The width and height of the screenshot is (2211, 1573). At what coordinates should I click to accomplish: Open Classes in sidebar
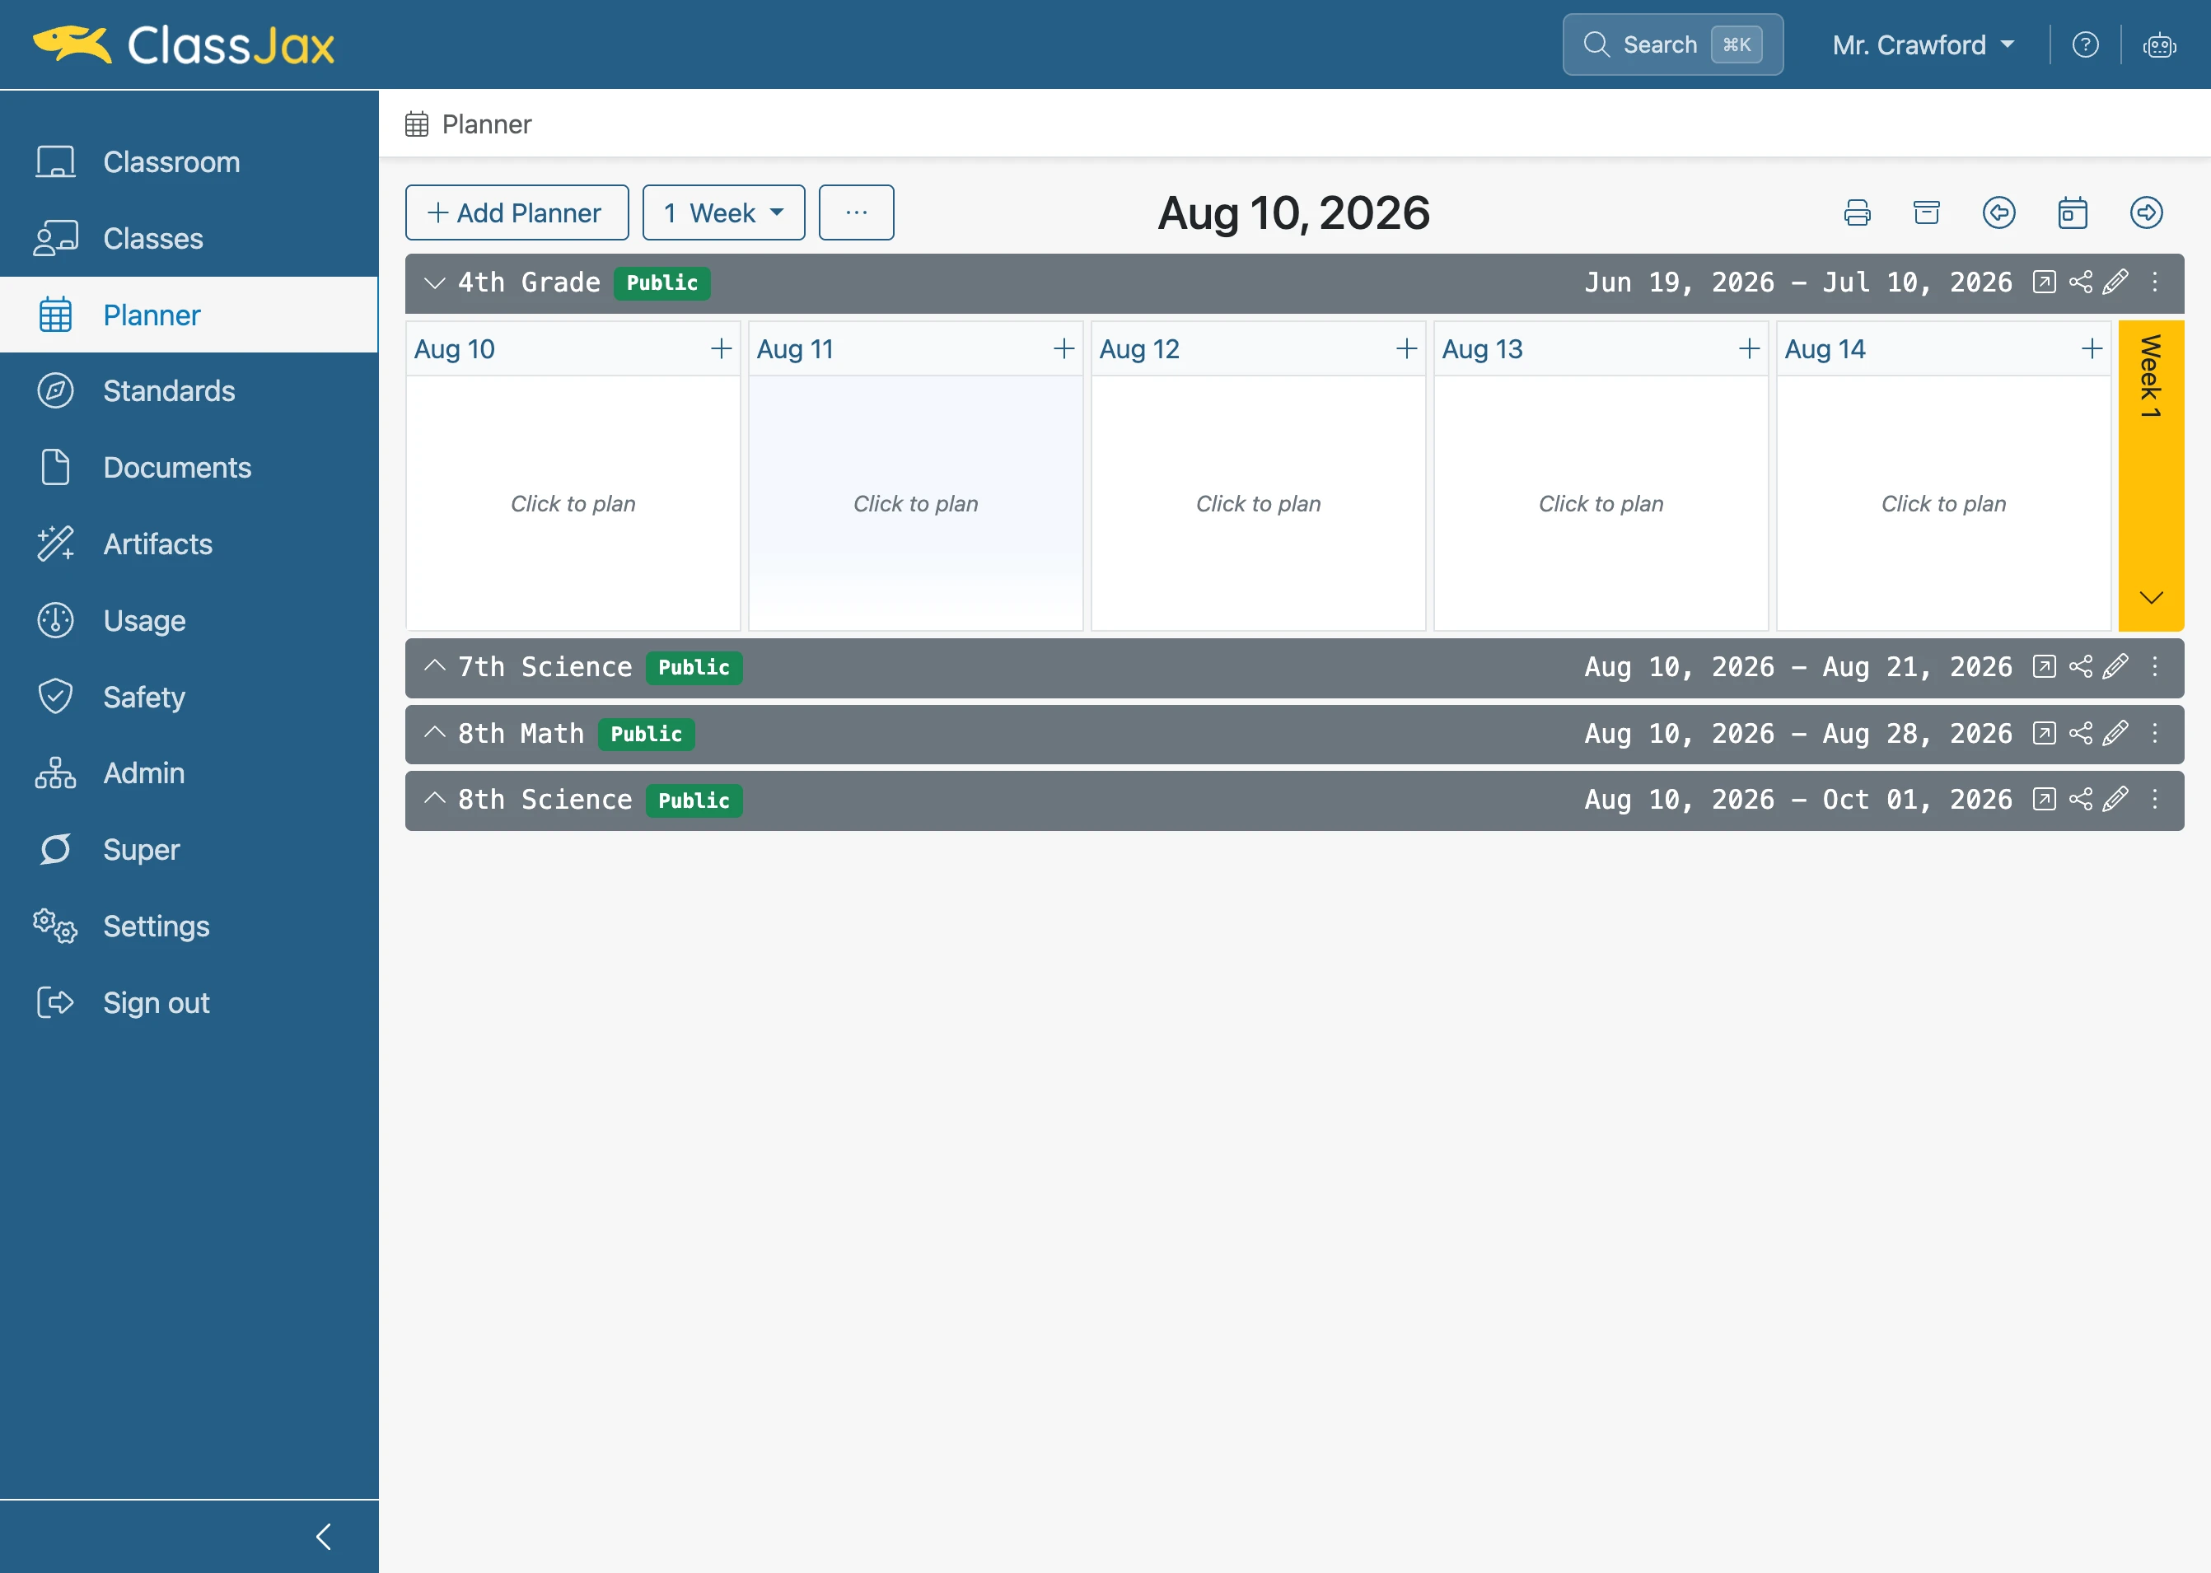[189, 238]
